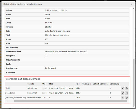Click the horizontal scrollbar right arrow
This screenshot has width=136, height=109.
click(x=128, y=101)
